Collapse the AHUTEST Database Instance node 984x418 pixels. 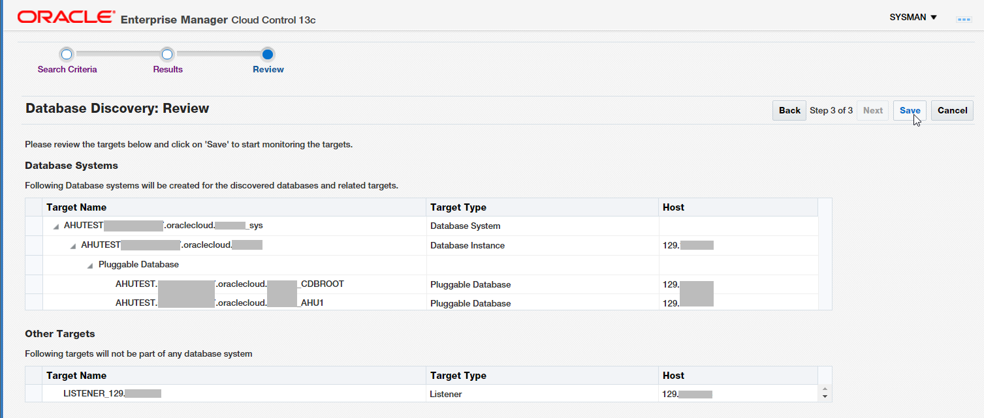pos(73,246)
